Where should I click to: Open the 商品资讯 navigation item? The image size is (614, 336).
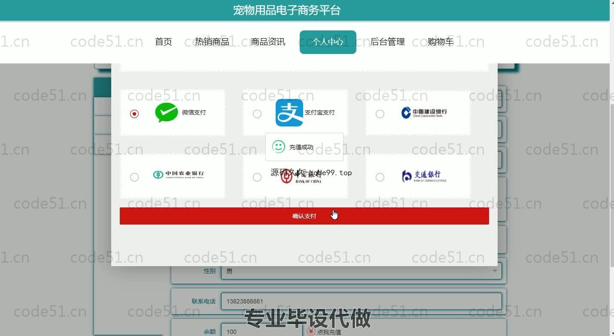[268, 42]
